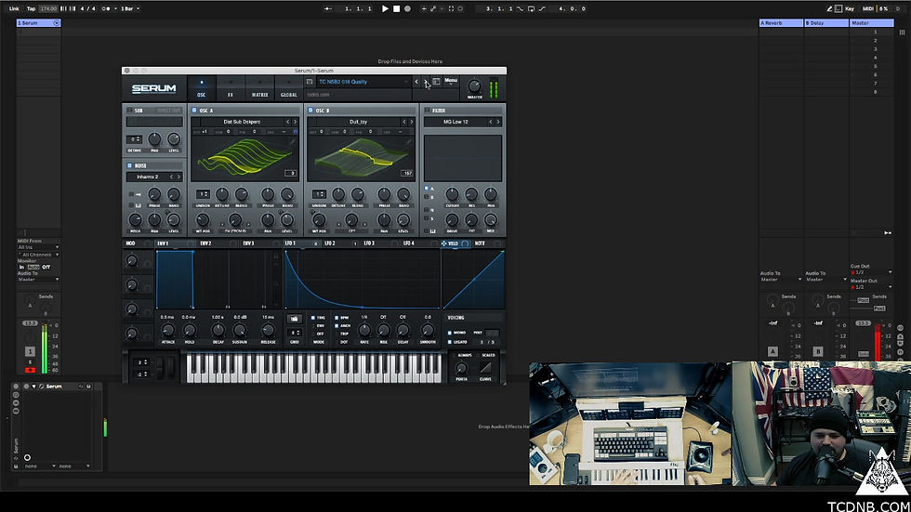This screenshot has width=911, height=512.
Task: Open the Dull_toy wavetable menu
Action: (359, 122)
